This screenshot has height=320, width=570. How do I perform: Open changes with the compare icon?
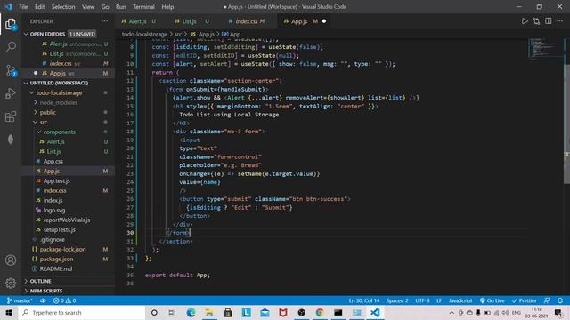click(536, 21)
